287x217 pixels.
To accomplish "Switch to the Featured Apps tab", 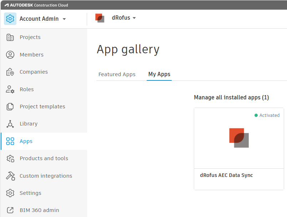I will (117, 74).
